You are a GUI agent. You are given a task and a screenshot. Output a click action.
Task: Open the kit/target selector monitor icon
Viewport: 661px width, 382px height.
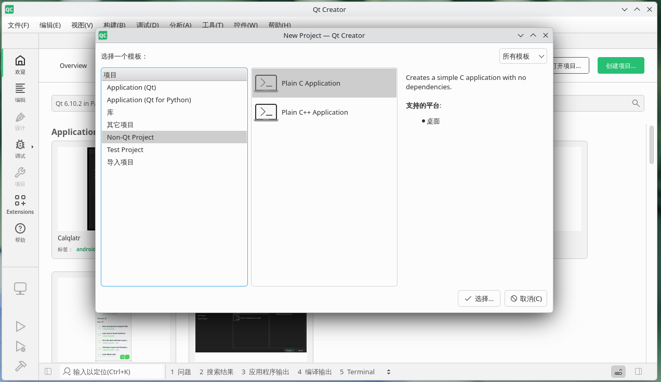[20, 289]
